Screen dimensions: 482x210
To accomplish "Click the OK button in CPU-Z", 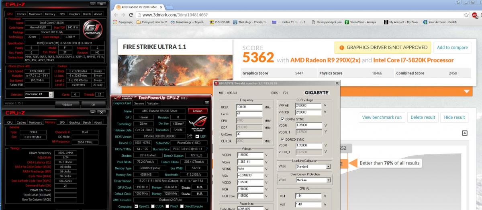I will [93, 104].
